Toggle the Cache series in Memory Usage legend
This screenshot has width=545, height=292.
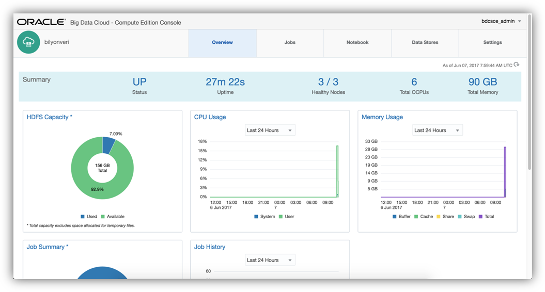point(416,217)
